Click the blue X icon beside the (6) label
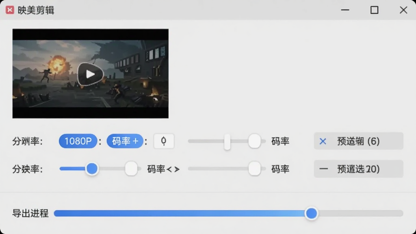The height and width of the screenshot is (234, 416). [x=323, y=141]
